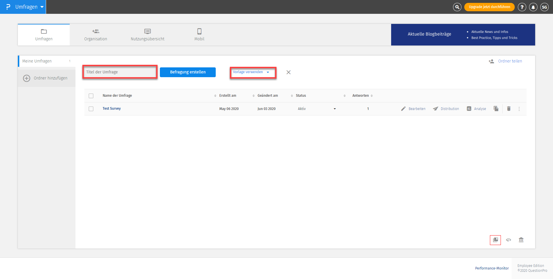The width and height of the screenshot is (553, 279).
Task: Click Ordner hinzufügen plus icon
Action: [26, 78]
